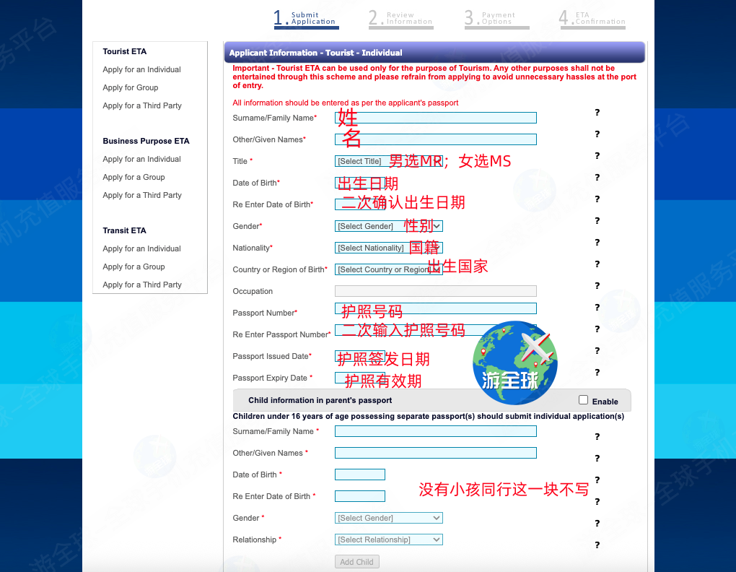Viewport: 736px width, 572px height.
Task: Click the help icon for Passport Number row
Action: coord(597,308)
